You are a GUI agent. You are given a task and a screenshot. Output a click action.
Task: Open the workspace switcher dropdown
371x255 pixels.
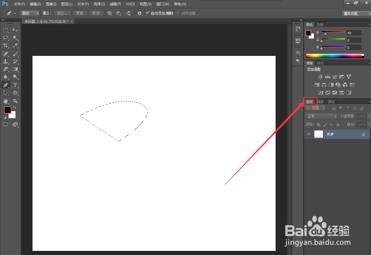(x=356, y=13)
